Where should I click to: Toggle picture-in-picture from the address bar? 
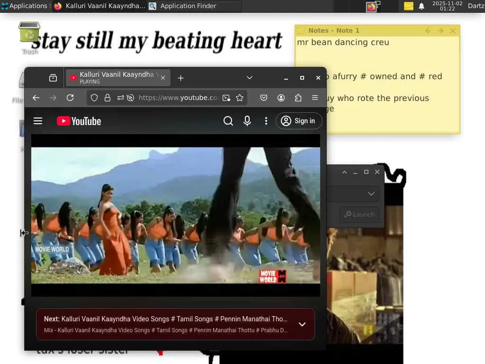pyautogui.click(x=226, y=98)
